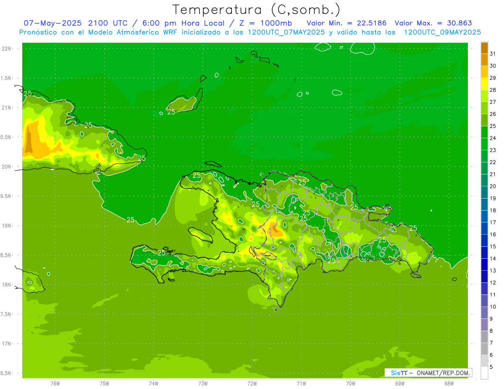Screen dimensions: 504x389
Task: Pick the legend swatch between 24 and 25
Action: 484,132
